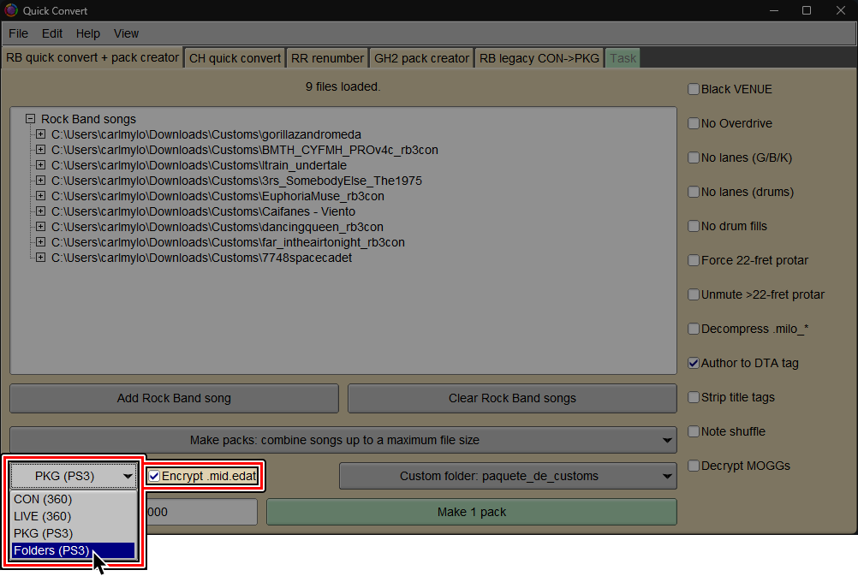Expand the Caifanes - Viento entry
The height and width of the screenshot is (582, 858).
(40, 211)
